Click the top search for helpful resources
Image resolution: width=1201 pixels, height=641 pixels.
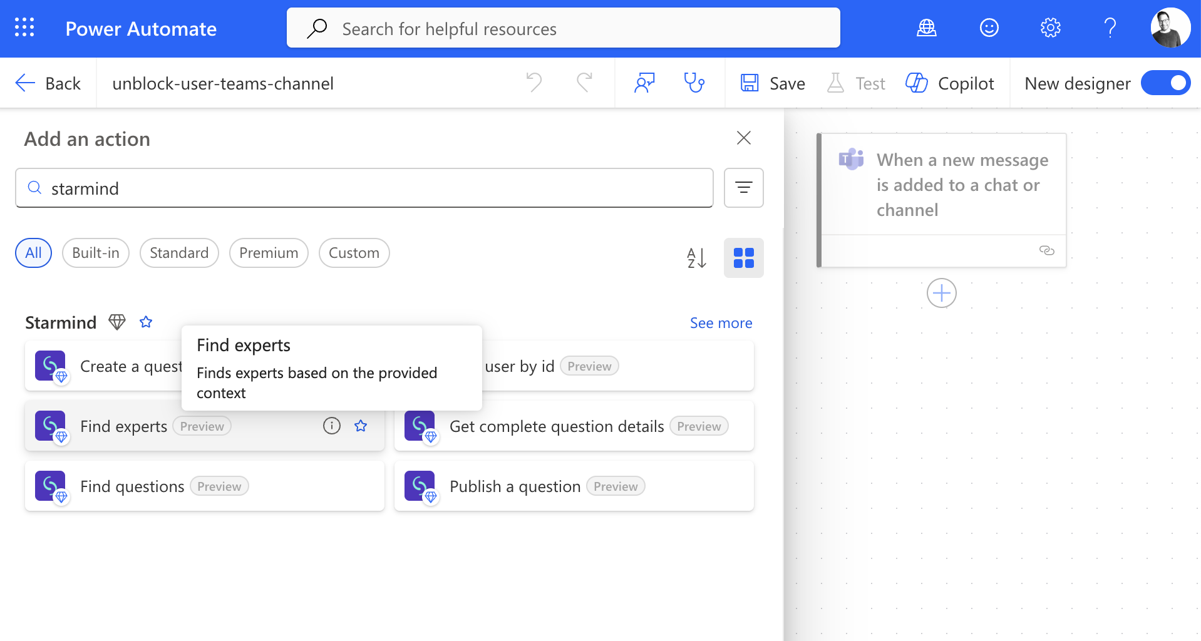click(x=564, y=28)
